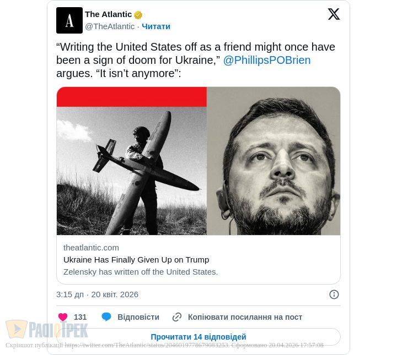Follow via the Читати link

(156, 26)
